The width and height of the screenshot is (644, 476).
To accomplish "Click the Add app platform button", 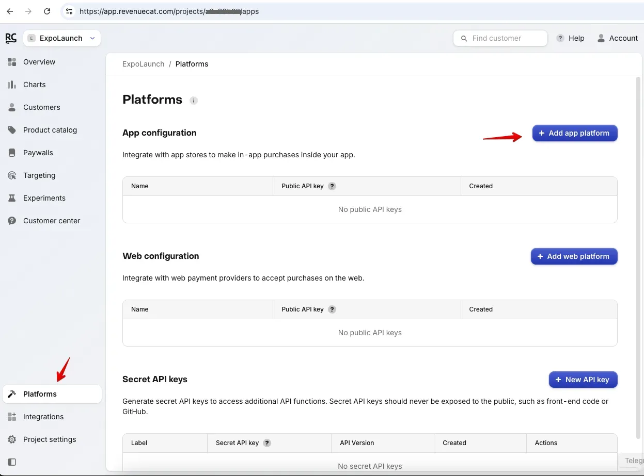I will coord(575,133).
